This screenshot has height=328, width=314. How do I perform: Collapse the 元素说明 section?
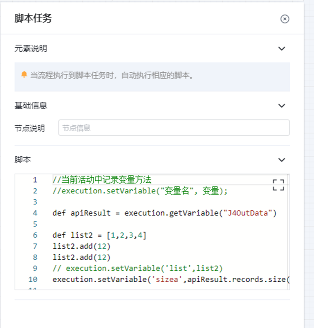pos(282,49)
